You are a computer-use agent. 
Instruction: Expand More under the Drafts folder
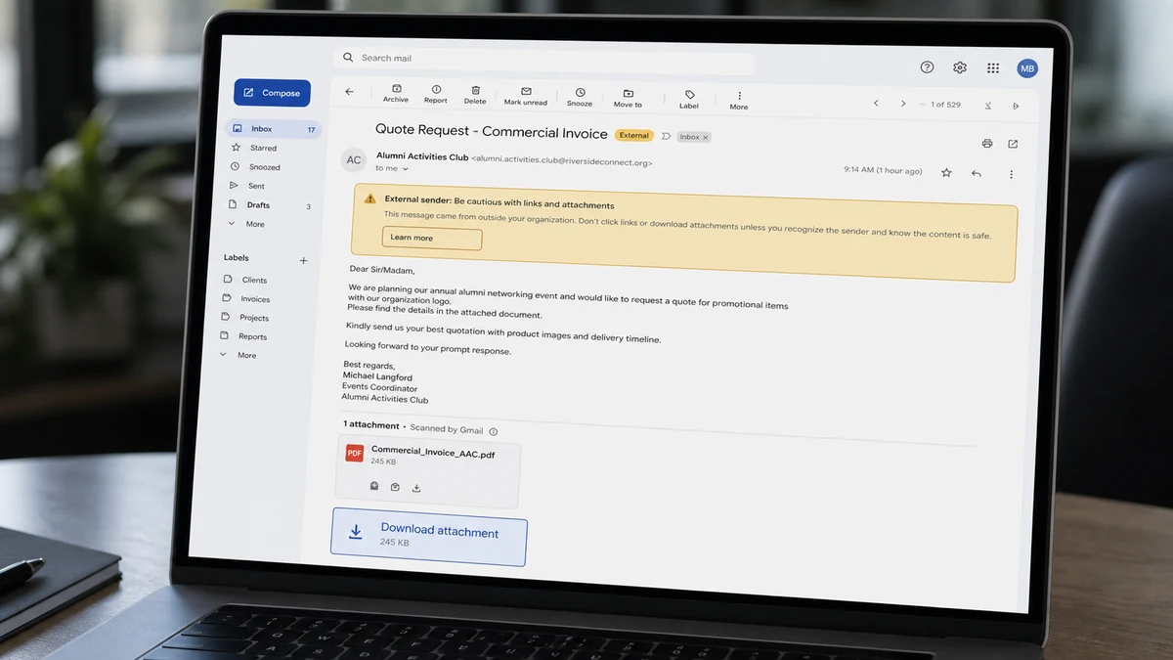coord(246,224)
